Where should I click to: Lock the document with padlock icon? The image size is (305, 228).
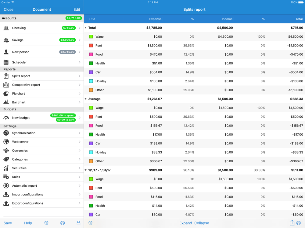[78, 223]
